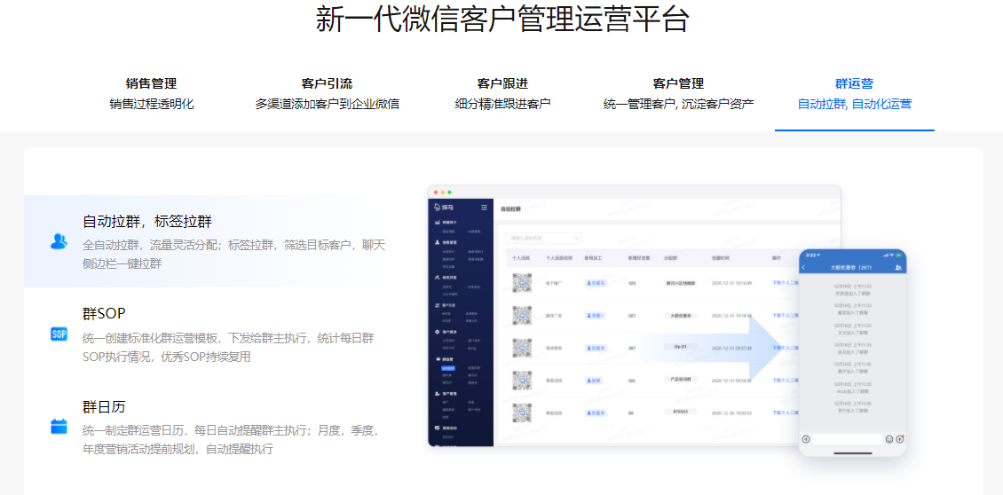Click the 探马 logo in the dashboard
The image size is (1003, 495).
(443, 208)
